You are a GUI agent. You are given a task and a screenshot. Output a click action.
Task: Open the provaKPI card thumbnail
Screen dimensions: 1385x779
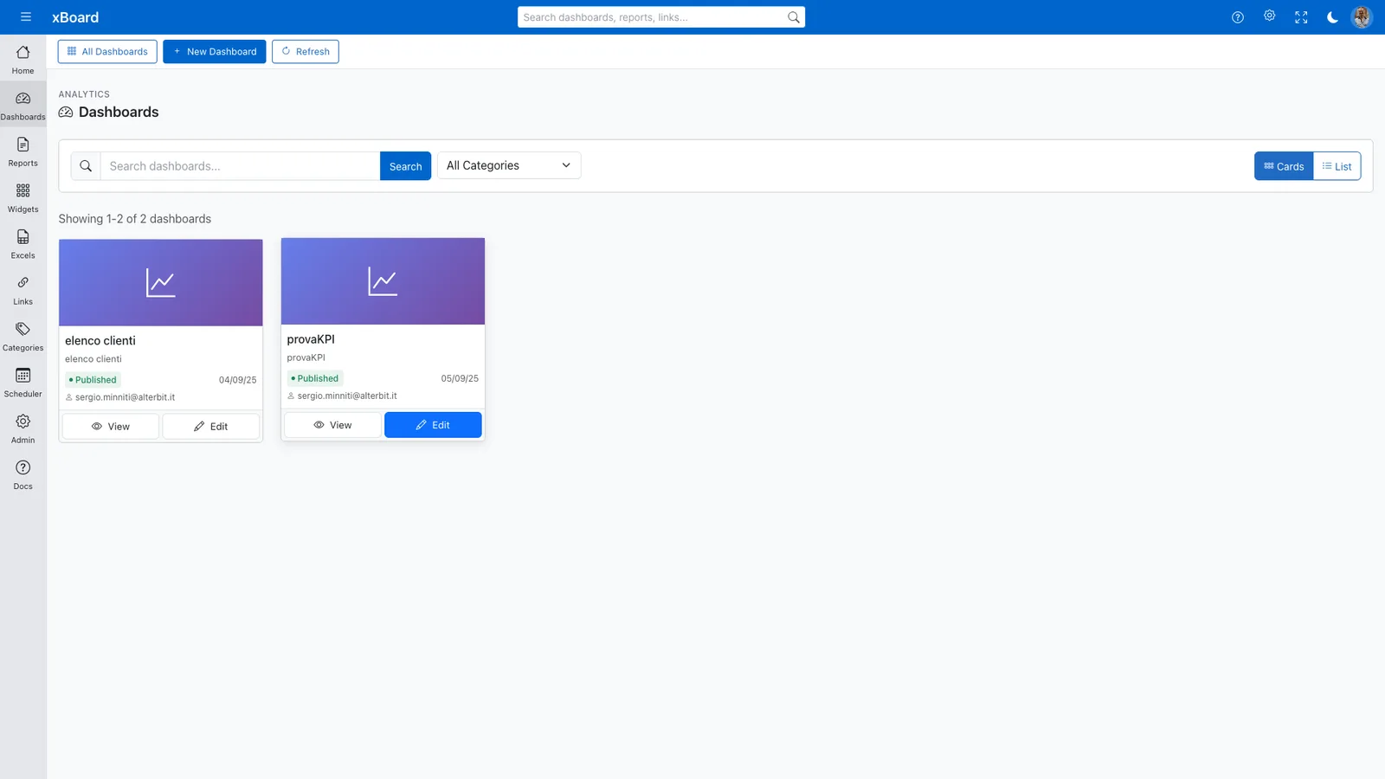[x=383, y=281]
